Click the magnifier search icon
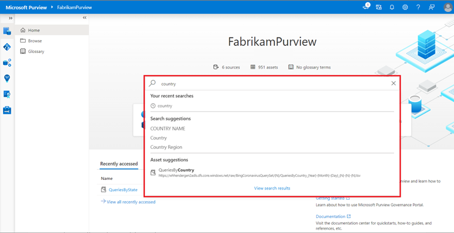 click(x=152, y=83)
